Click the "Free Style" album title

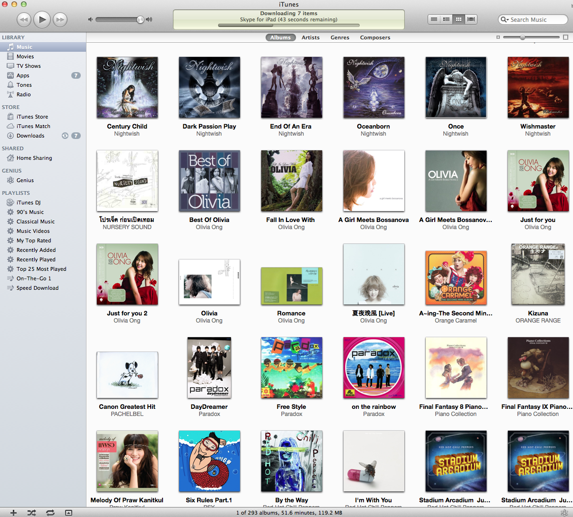coord(291,406)
